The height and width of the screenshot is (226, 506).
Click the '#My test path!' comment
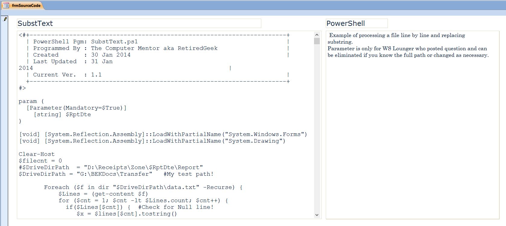(x=188, y=174)
